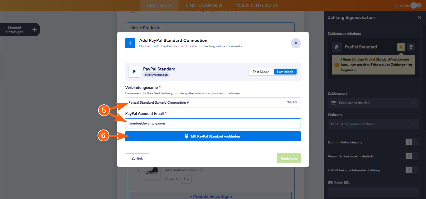The image size is (426, 199).
Task: Click the PayPal logo in the connection dialog
Action: (134, 72)
